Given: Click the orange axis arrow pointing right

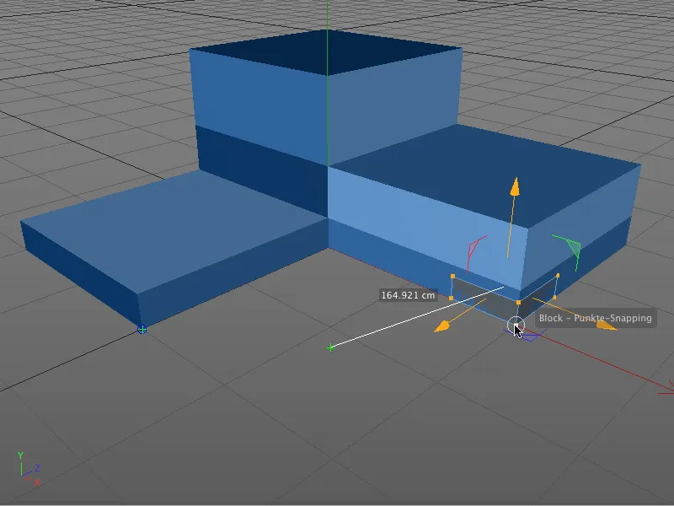Looking at the screenshot, I should point(607,326).
